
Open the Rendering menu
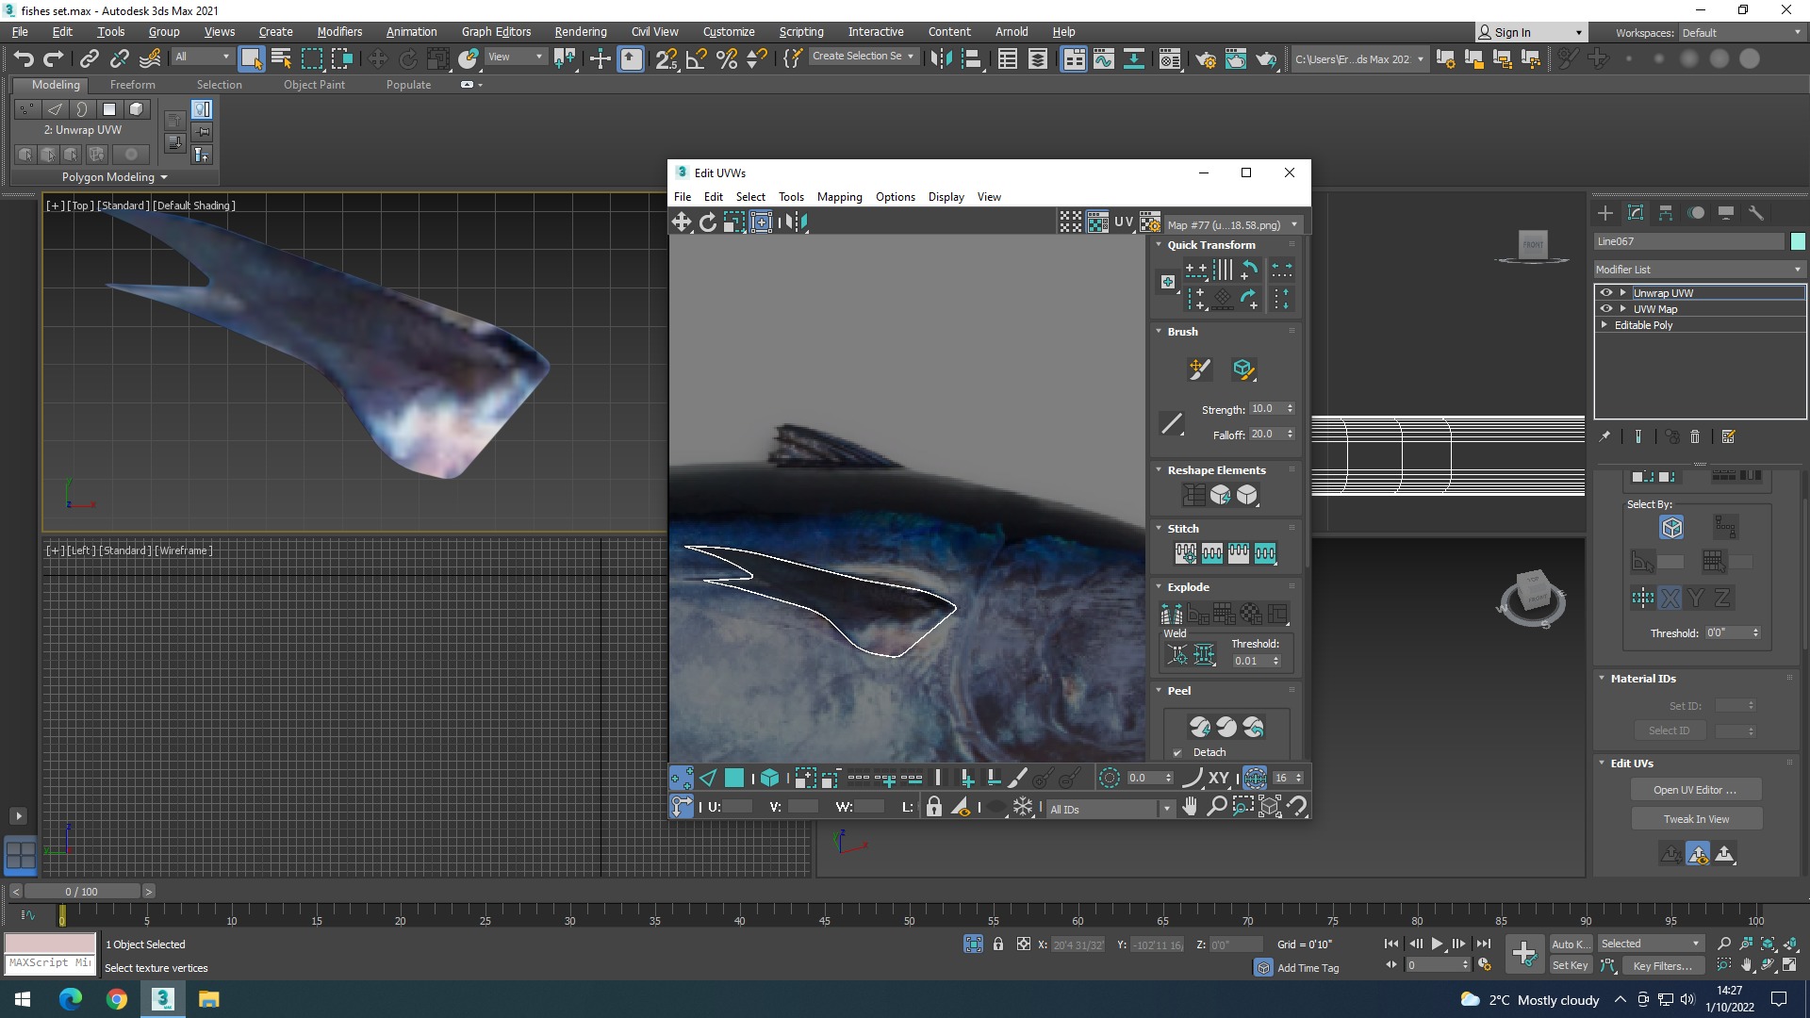(x=581, y=32)
